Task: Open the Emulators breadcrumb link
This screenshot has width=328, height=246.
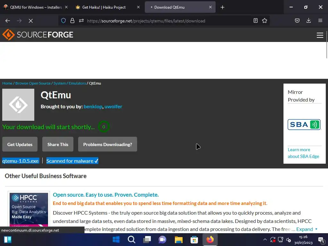Action: tap(77, 83)
